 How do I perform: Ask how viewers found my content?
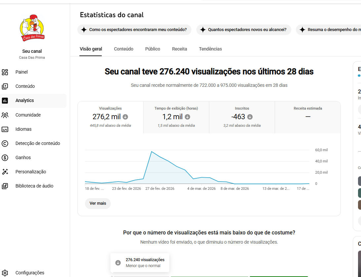point(134,30)
